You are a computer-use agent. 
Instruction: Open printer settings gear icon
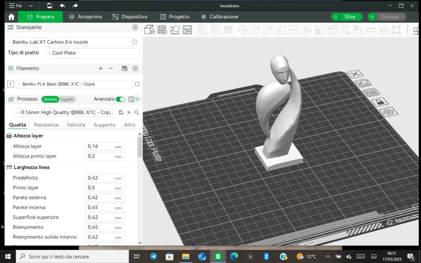point(135,27)
